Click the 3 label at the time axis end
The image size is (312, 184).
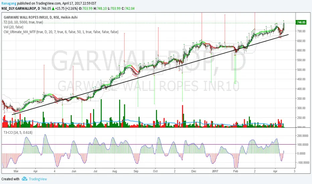pyautogui.click(x=295, y=171)
